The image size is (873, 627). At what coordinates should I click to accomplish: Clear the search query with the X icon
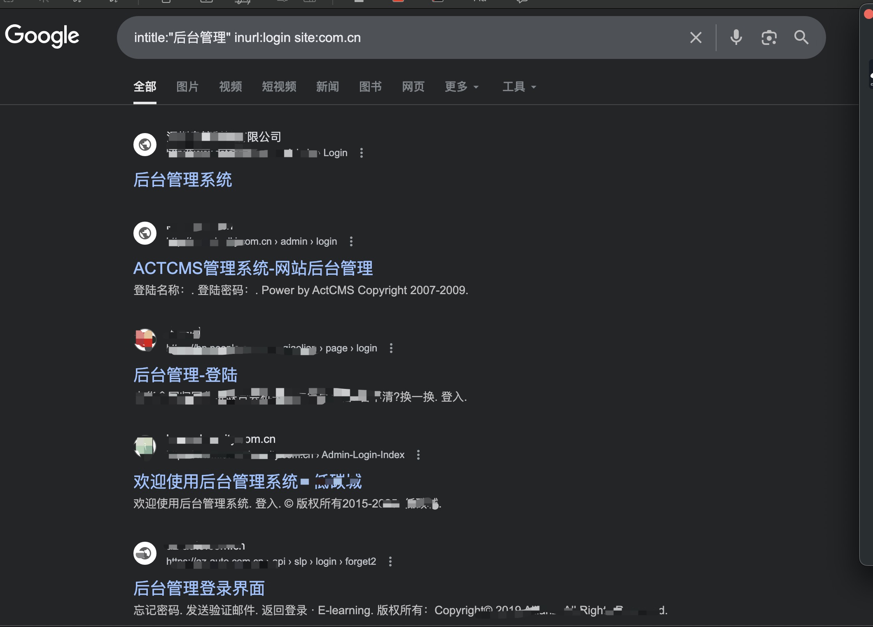[x=696, y=37]
